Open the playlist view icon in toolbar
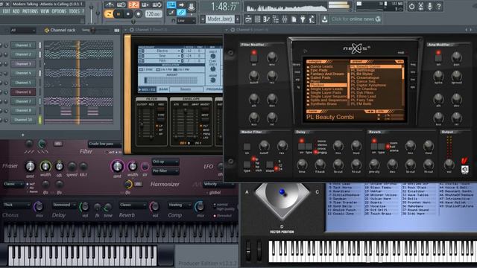Image resolution: width=477 pixels, height=268 pixels. pyautogui.click(x=248, y=19)
